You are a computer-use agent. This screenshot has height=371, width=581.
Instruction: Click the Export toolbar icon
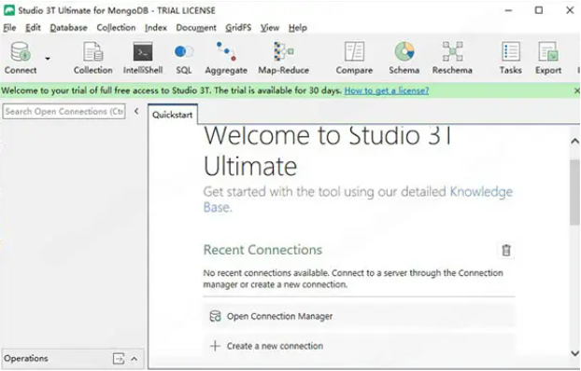coord(548,58)
